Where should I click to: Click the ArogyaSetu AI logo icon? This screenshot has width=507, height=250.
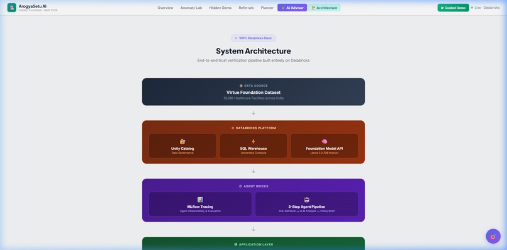pyautogui.click(x=12, y=8)
